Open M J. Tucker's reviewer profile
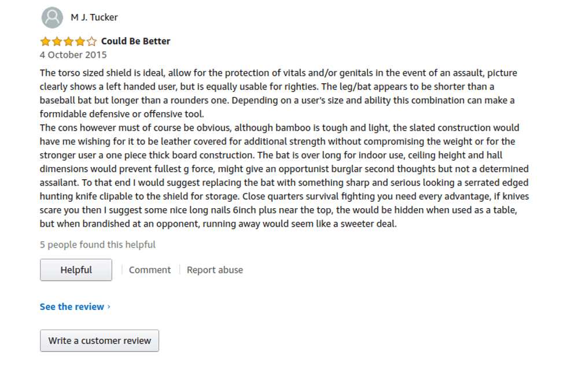This screenshot has width=567, height=377. pos(94,17)
